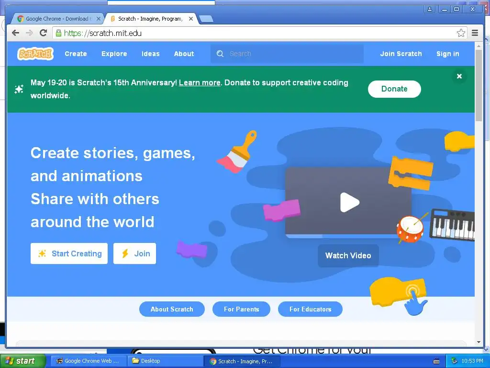
Task: Click the Scratch logo in the navbar
Action: coord(35,54)
